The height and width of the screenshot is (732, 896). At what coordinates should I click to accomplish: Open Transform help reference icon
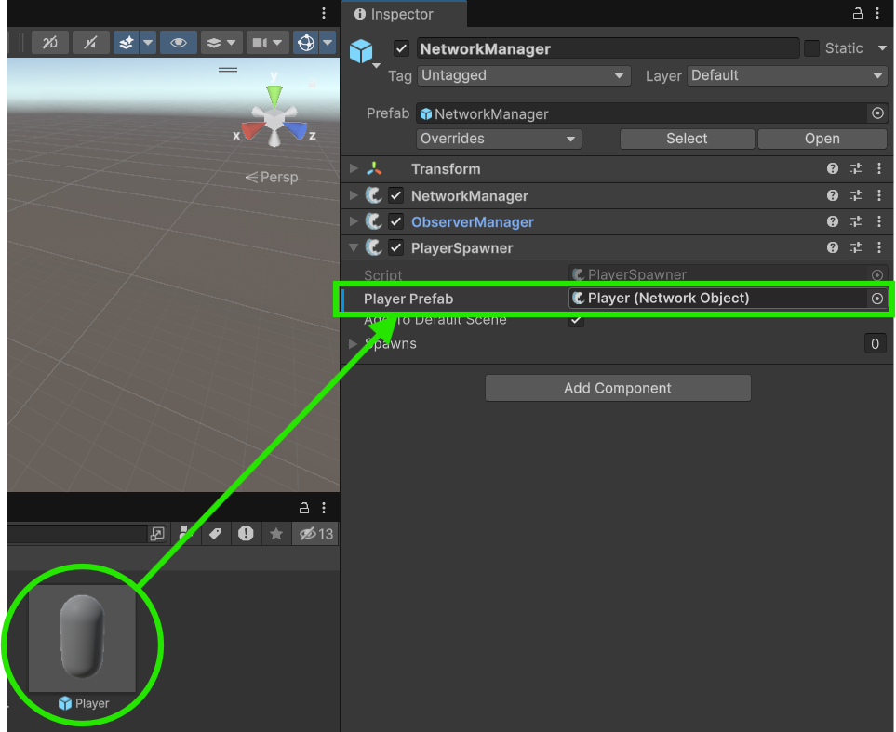[x=833, y=168]
